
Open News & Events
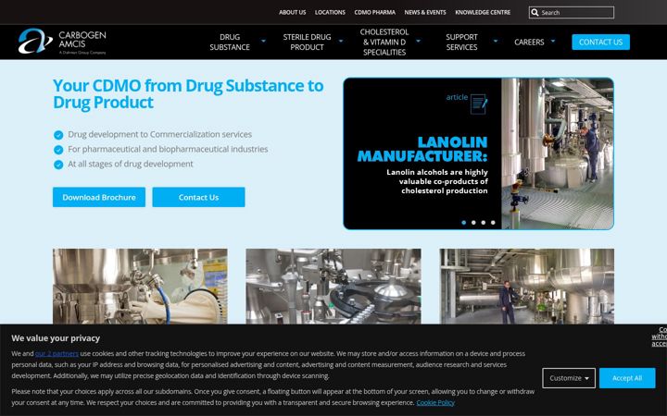point(425,12)
